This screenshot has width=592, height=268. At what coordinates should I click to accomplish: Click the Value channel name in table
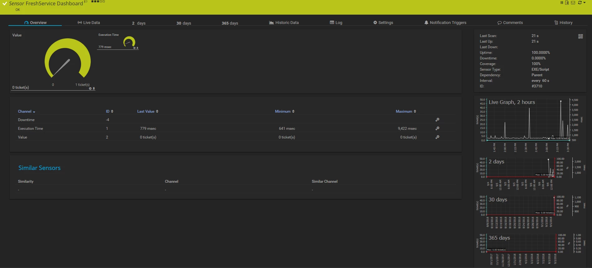(x=22, y=137)
